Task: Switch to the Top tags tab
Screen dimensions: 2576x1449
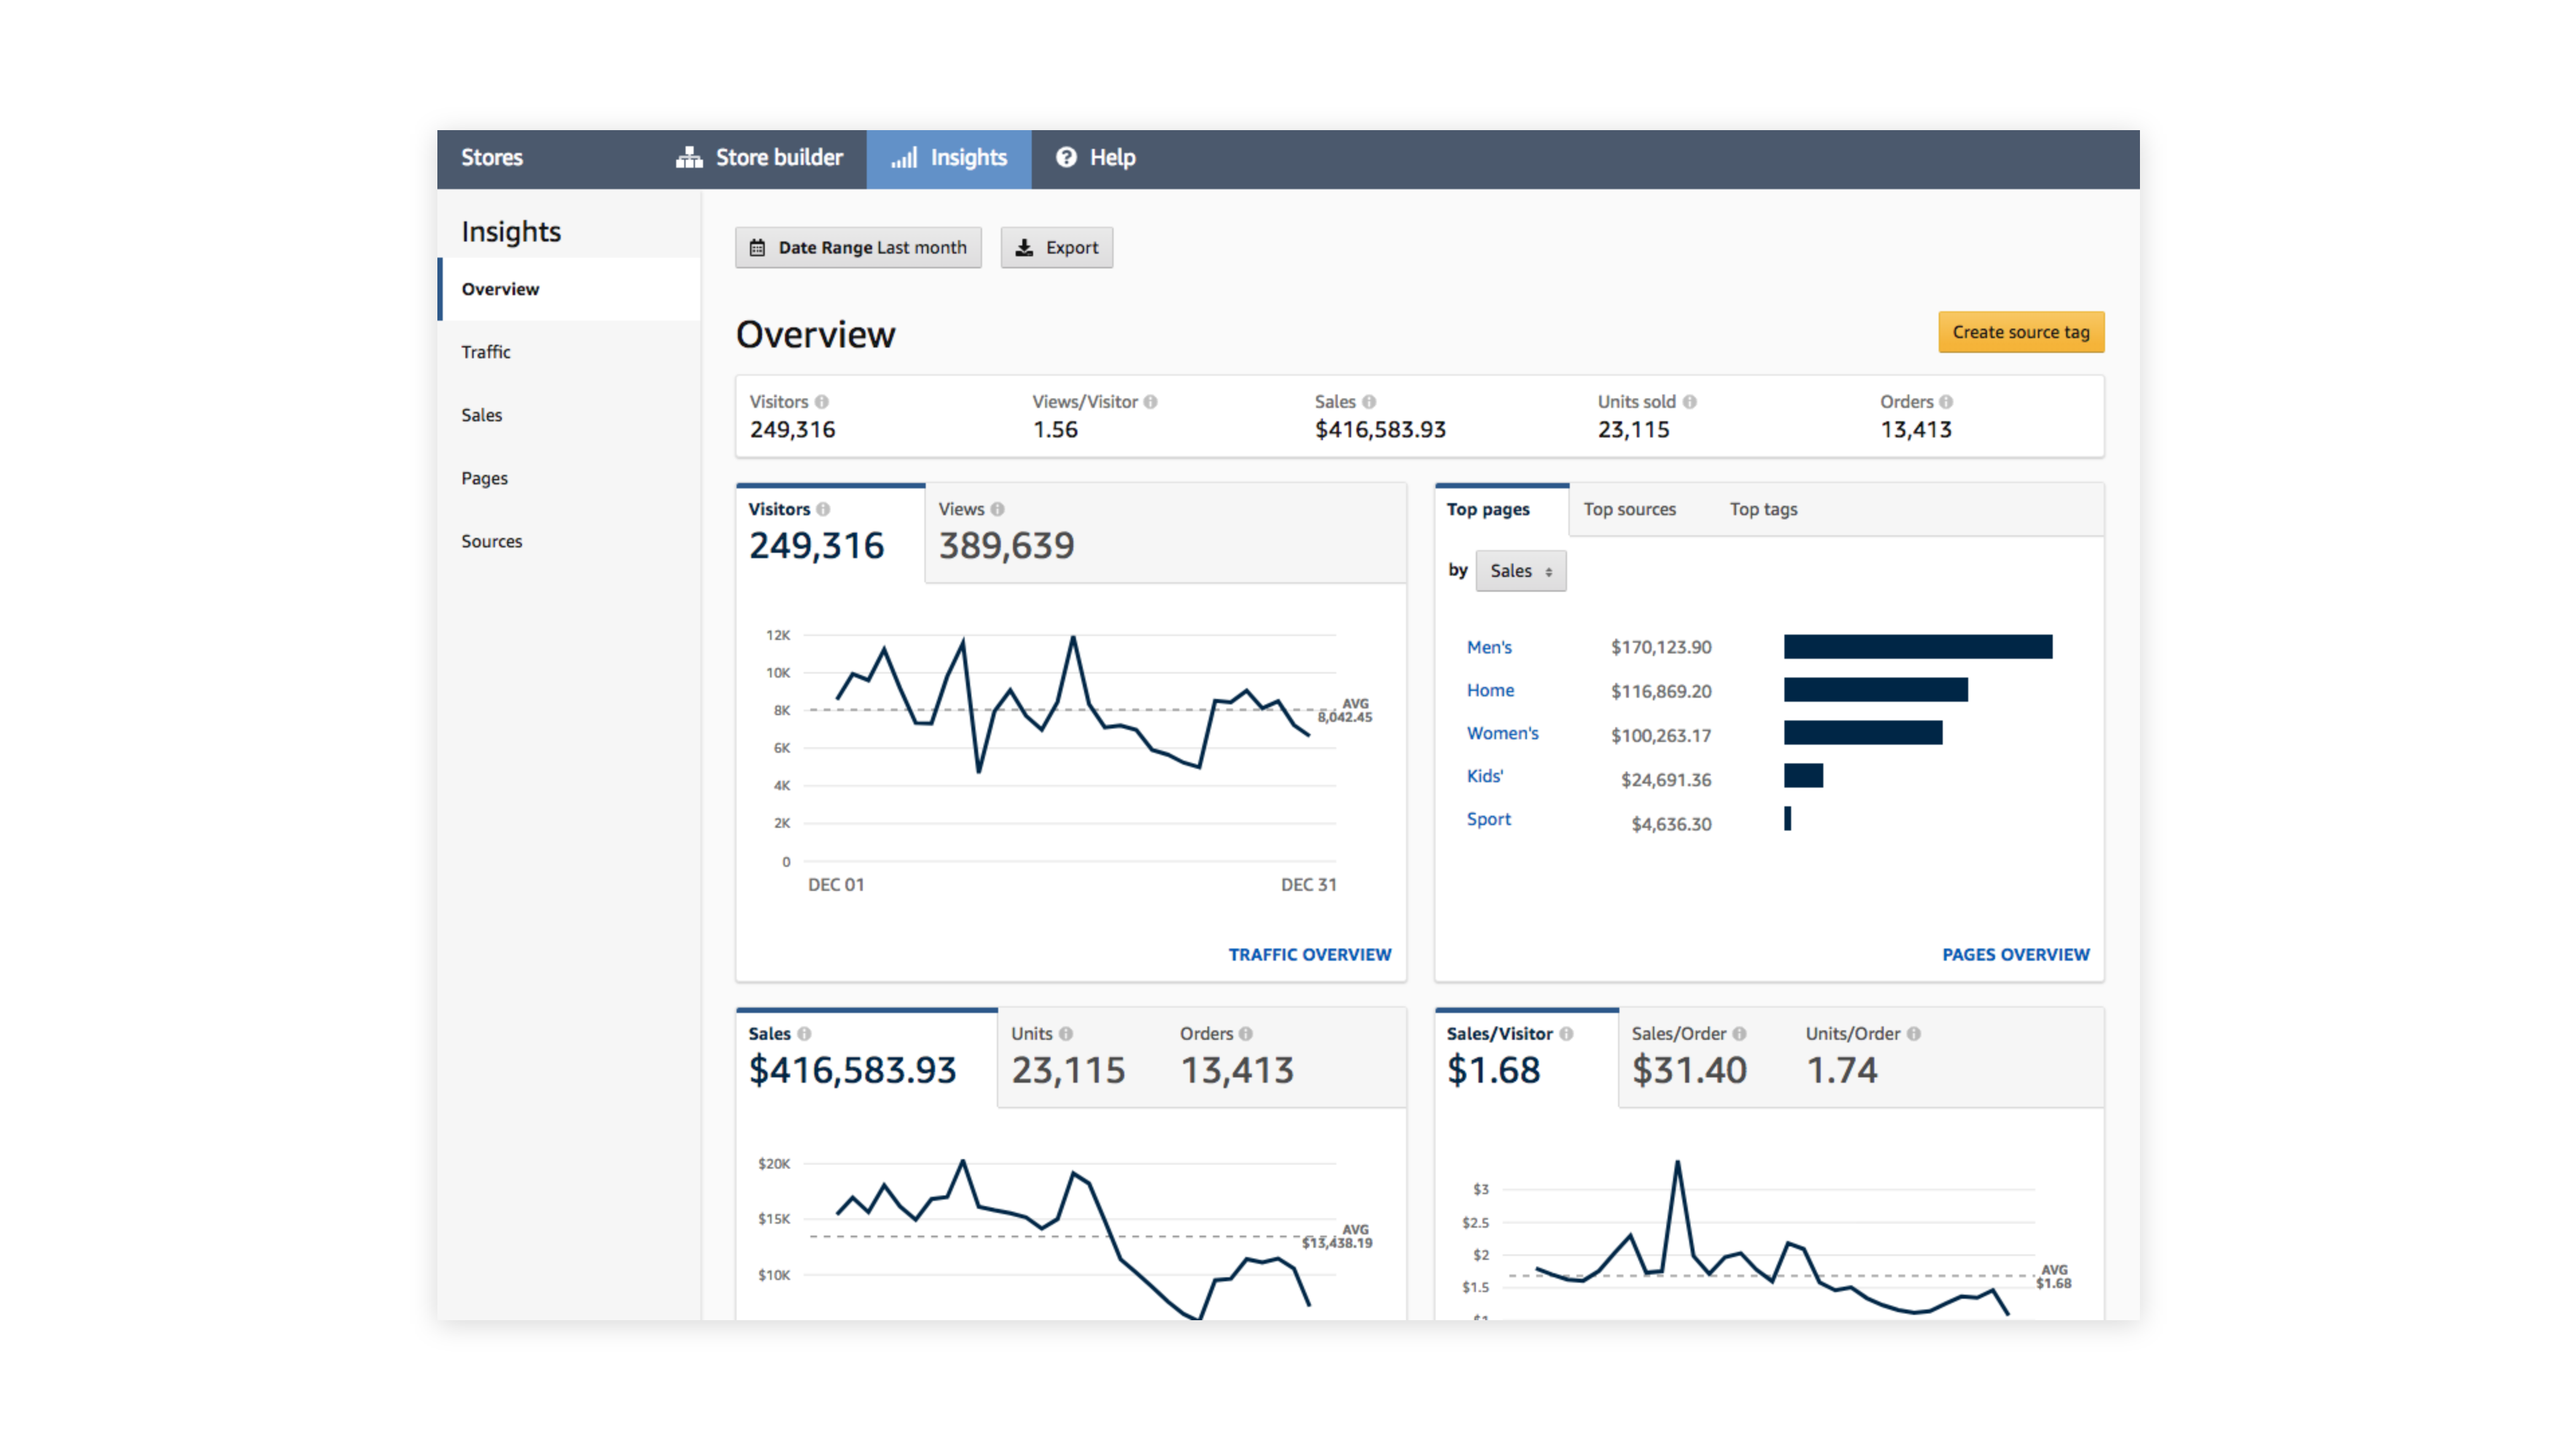Action: (1763, 509)
